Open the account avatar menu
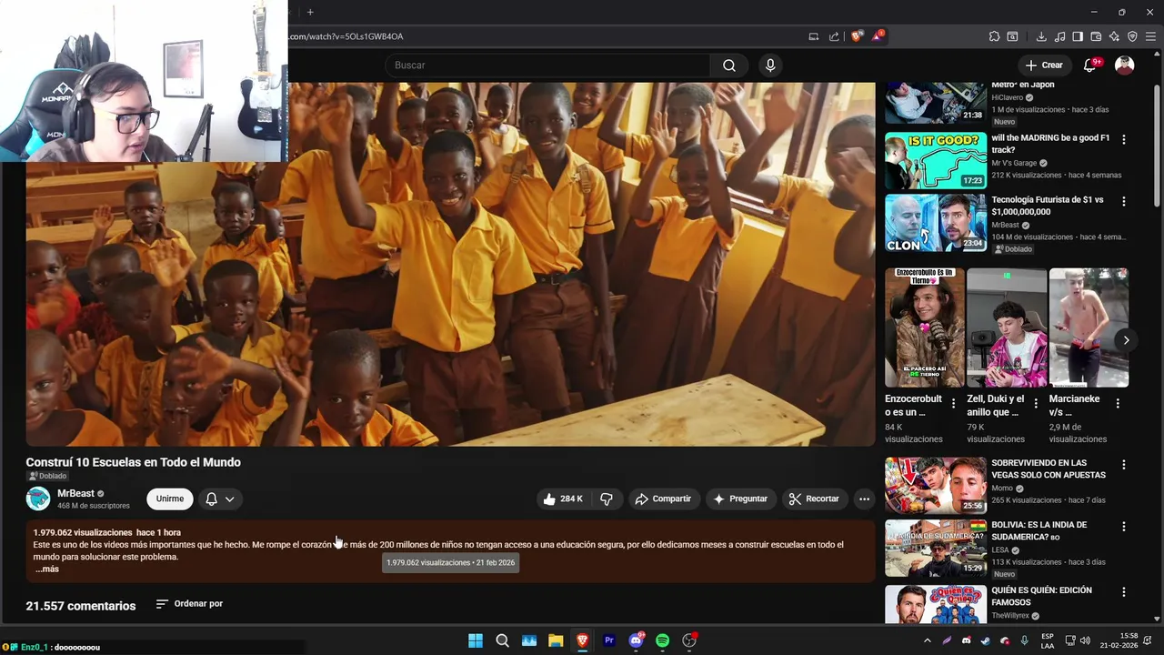The width and height of the screenshot is (1164, 655). (x=1125, y=65)
